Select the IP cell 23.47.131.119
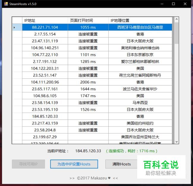Viewport: 193px width, 186px height. click(x=45, y=41)
